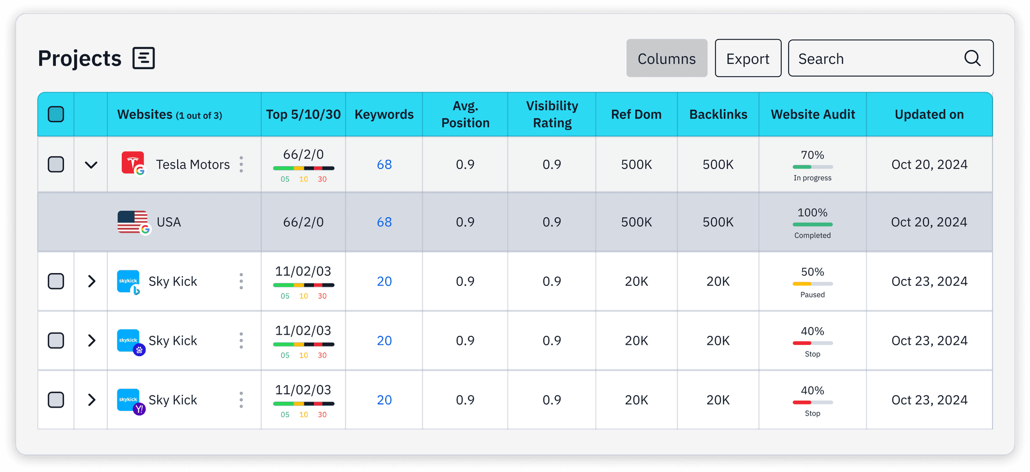Check the last Sky Kick row checkbox
This screenshot has height=472, width=1030.
coord(56,400)
